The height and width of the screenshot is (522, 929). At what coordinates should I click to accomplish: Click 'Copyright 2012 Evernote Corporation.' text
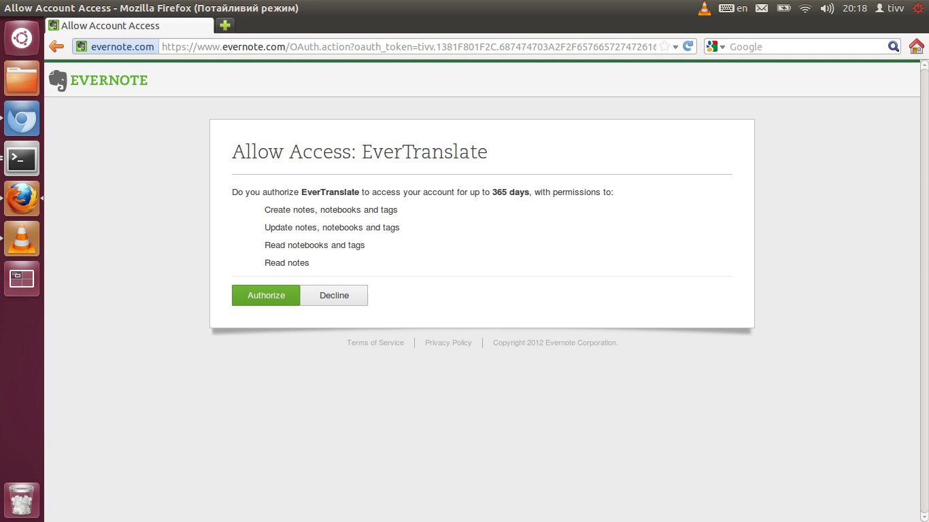555,343
